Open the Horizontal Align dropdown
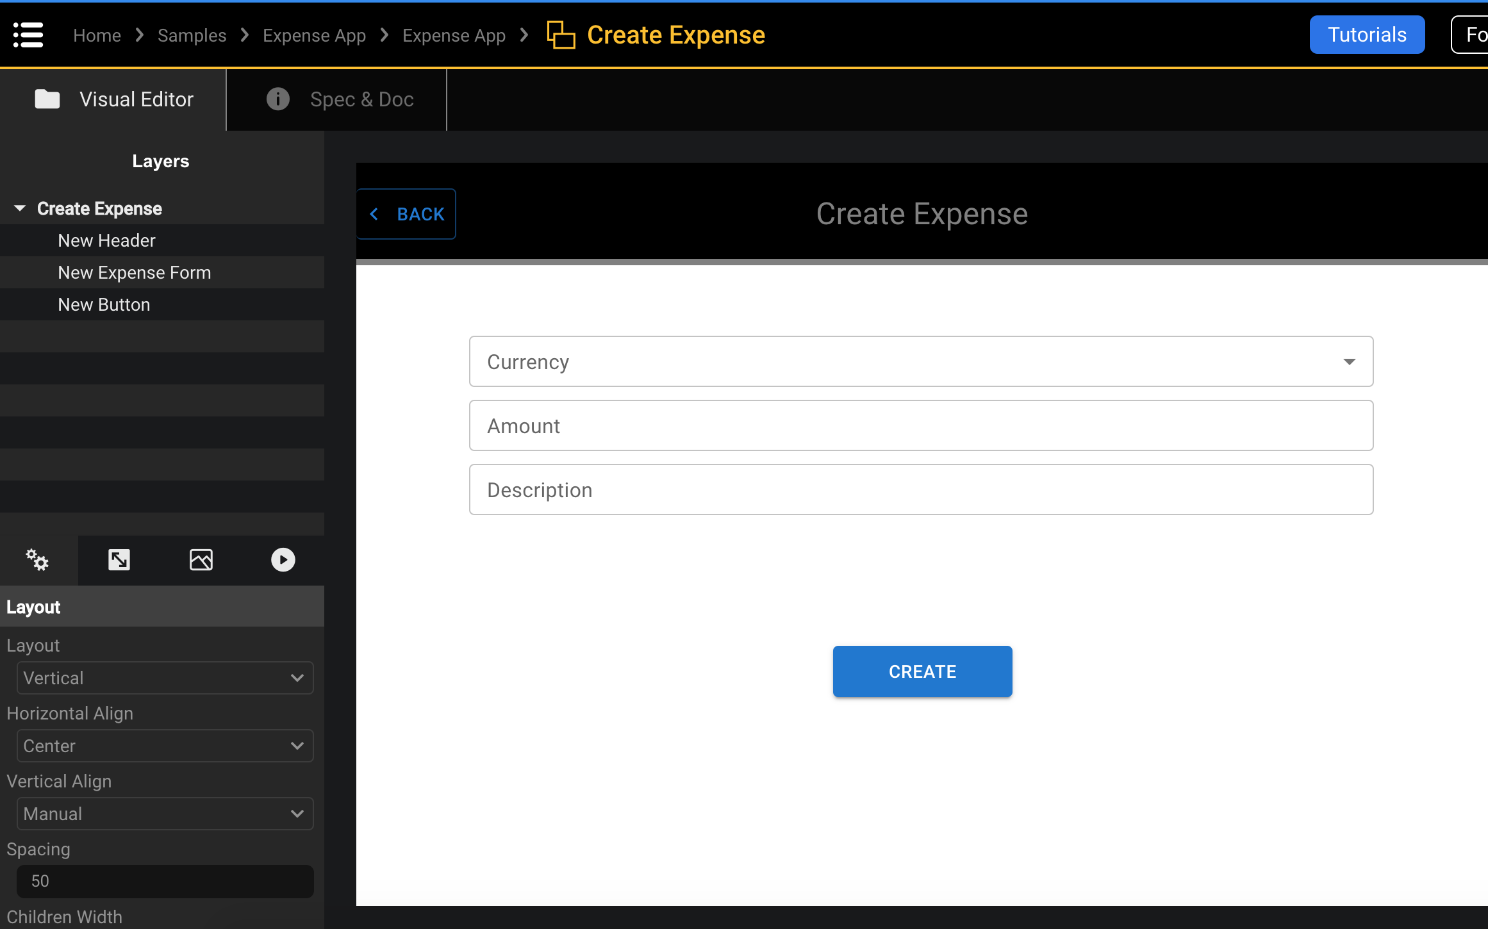 (x=164, y=746)
